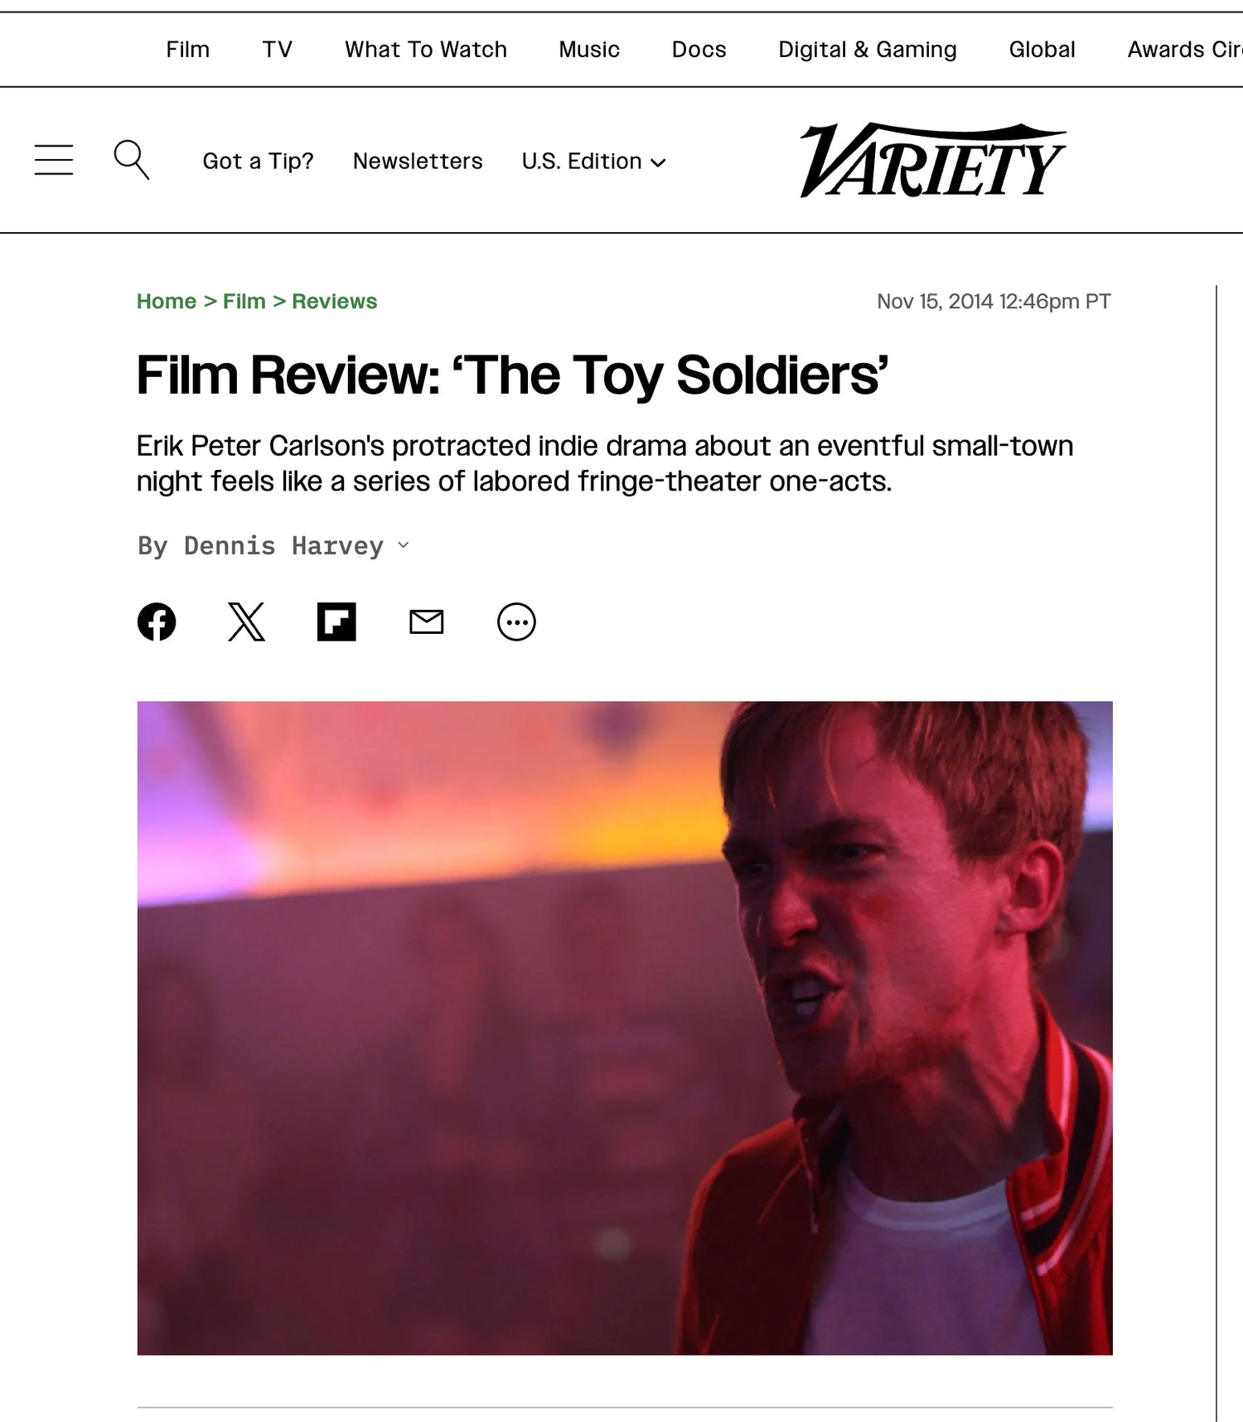Expand the U.S. Edition dropdown
1243x1422 pixels.
point(593,161)
